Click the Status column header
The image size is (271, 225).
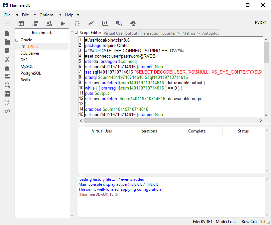(x=243, y=131)
